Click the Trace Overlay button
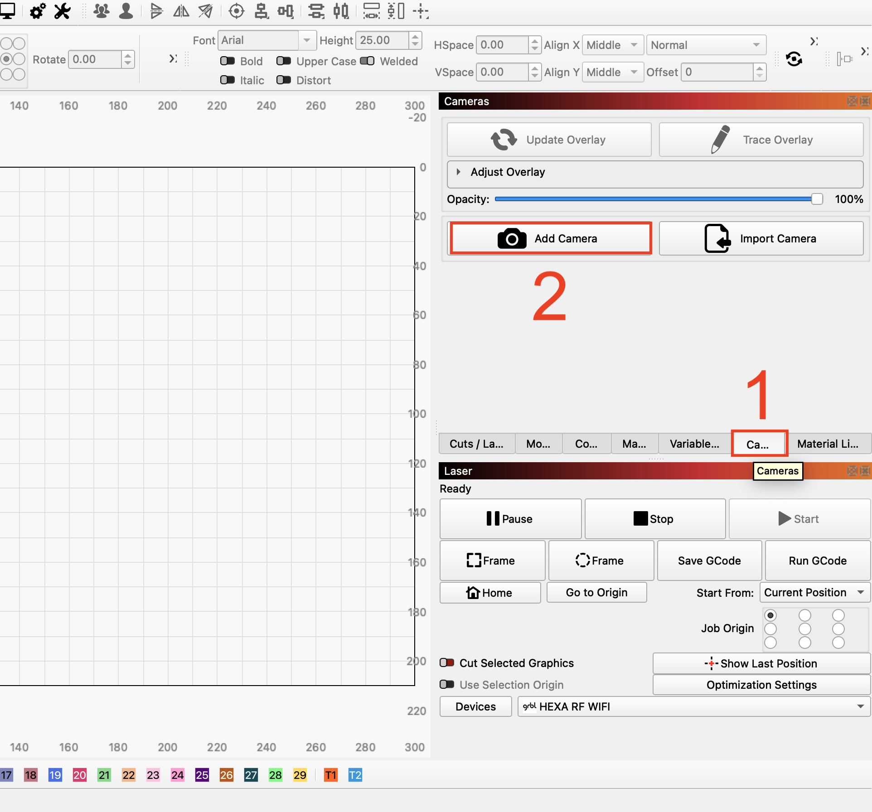Image resolution: width=872 pixels, height=812 pixels. [x=761, y=140]
